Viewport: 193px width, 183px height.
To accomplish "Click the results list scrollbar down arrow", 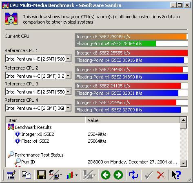I will pos(184,163).
